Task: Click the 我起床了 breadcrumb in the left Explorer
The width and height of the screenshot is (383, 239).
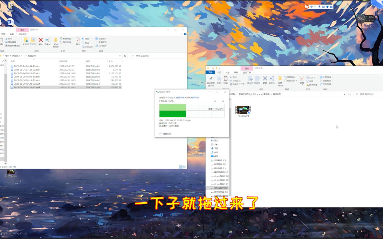Action: pyautogui.click(x=16, y=56)
